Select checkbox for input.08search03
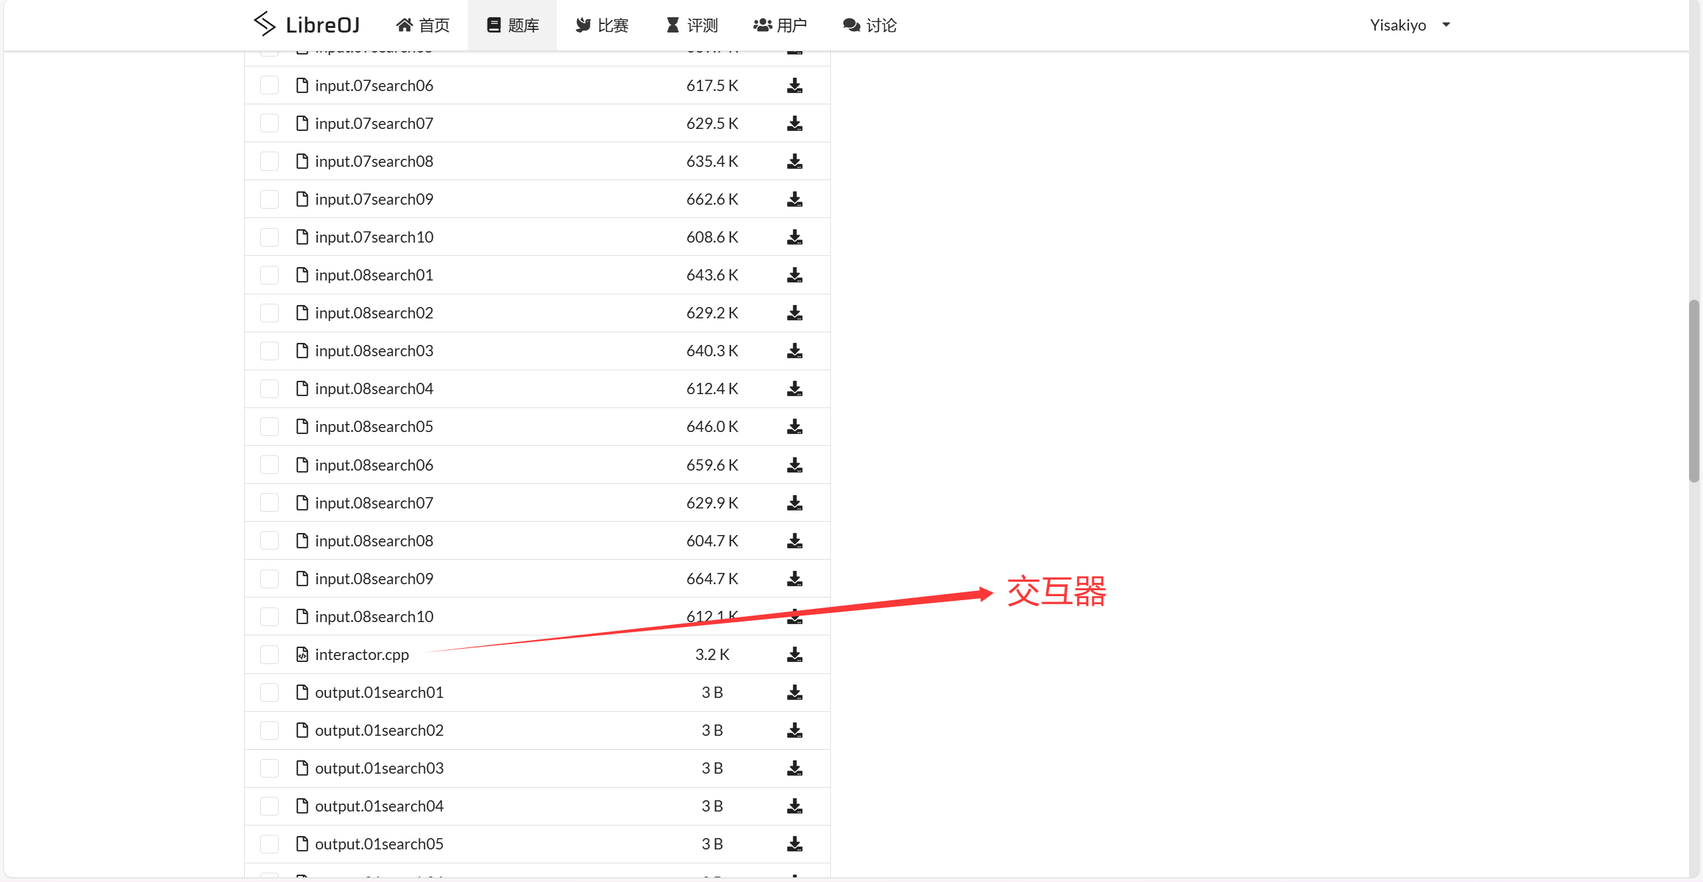Viewport: 1703px width, 882px height. pyautogui.click(x=269, y=351)
